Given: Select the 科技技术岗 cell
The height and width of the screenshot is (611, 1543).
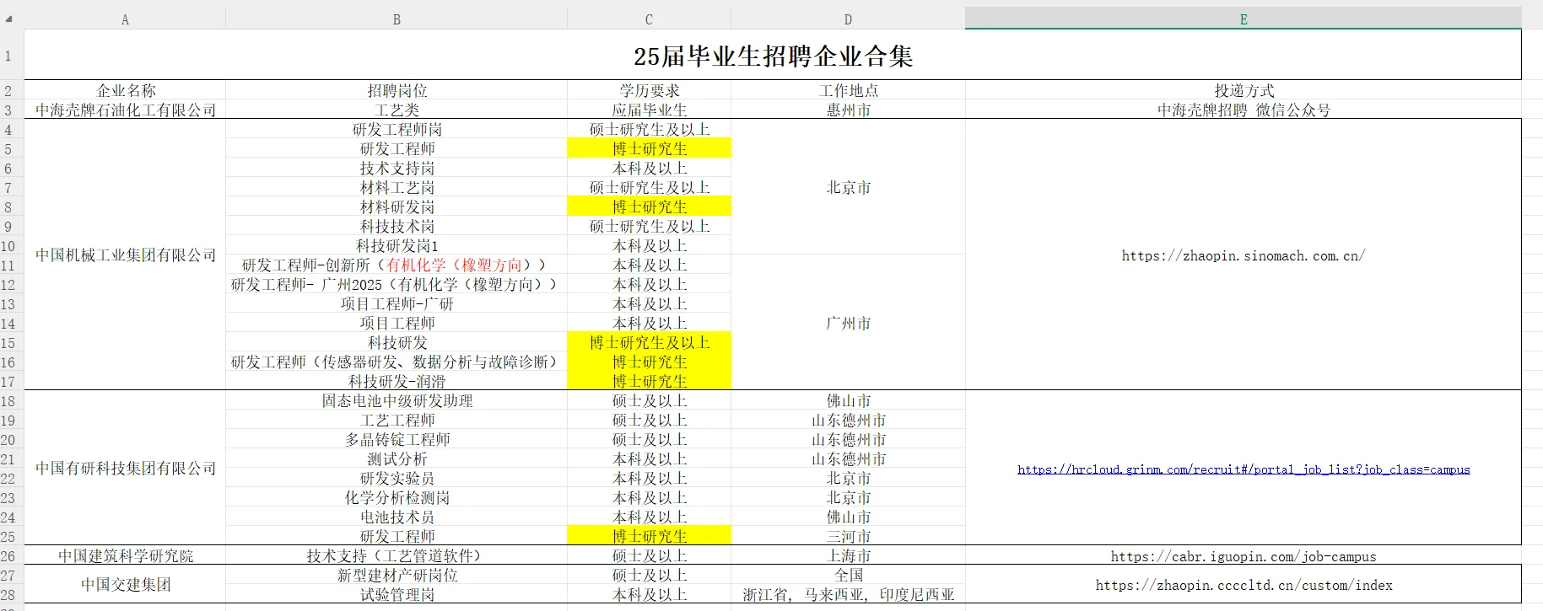Looking at the screenshot, I should point(397,226).
